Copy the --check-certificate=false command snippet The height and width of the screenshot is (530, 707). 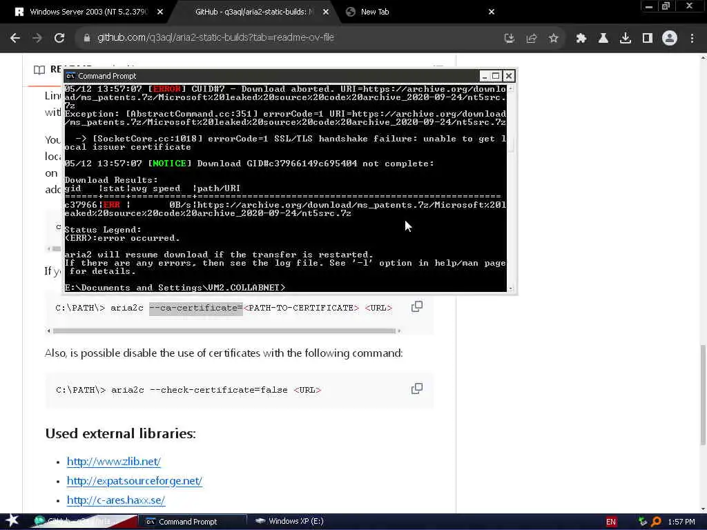416,389
